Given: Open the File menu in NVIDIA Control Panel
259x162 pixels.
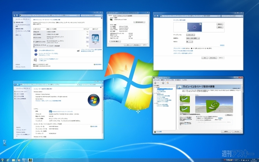Looking at the screenshot, I should tap(157, 80).
